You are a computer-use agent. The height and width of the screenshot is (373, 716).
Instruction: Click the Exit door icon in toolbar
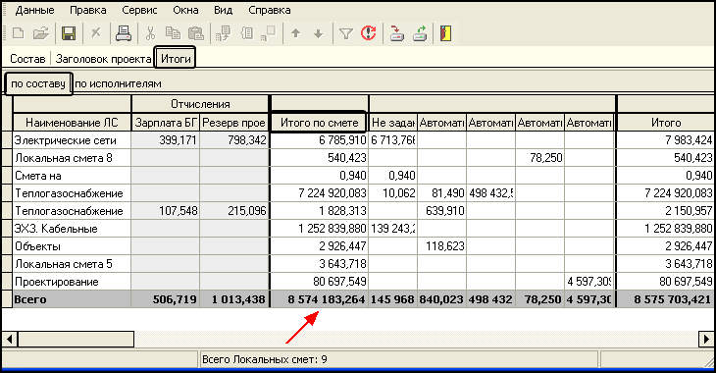tap(445, 33)
